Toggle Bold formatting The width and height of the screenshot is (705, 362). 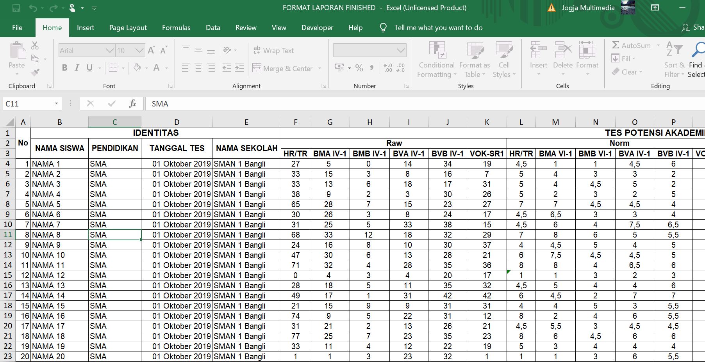tap(65, 68)
